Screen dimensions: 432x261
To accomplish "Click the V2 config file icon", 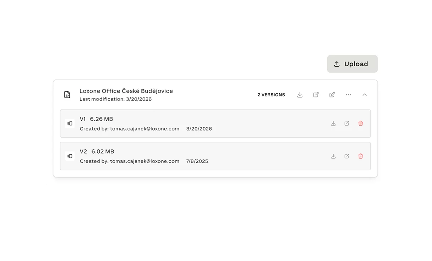I will click(x=70, y=156).
